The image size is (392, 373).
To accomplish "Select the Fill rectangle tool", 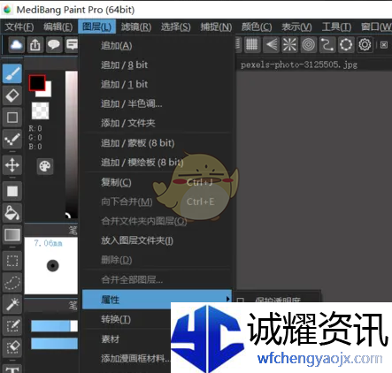I will tap(12, 191).
